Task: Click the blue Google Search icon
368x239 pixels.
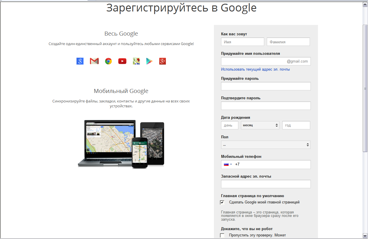Action: [x=80, y=61]
